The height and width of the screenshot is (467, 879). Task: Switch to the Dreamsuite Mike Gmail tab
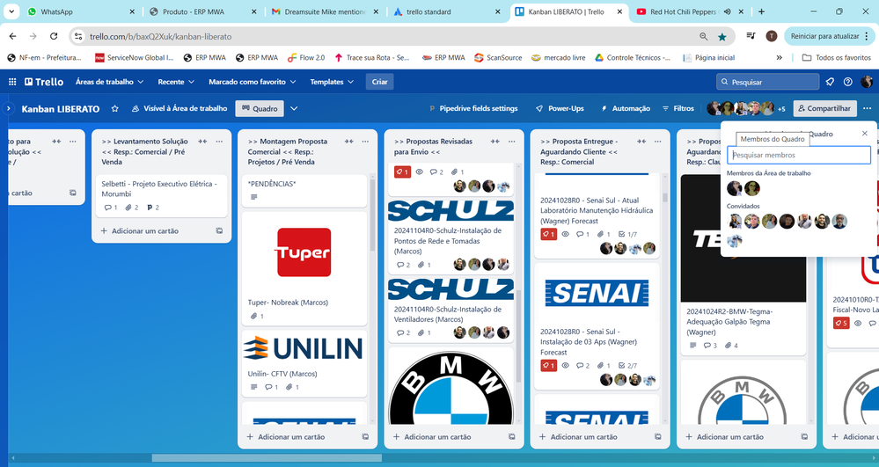[326, 11]
